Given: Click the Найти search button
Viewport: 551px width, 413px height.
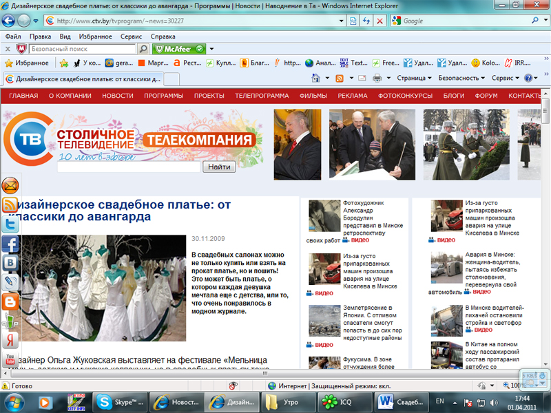Looking at the screenshot, I should click(219, 167).
